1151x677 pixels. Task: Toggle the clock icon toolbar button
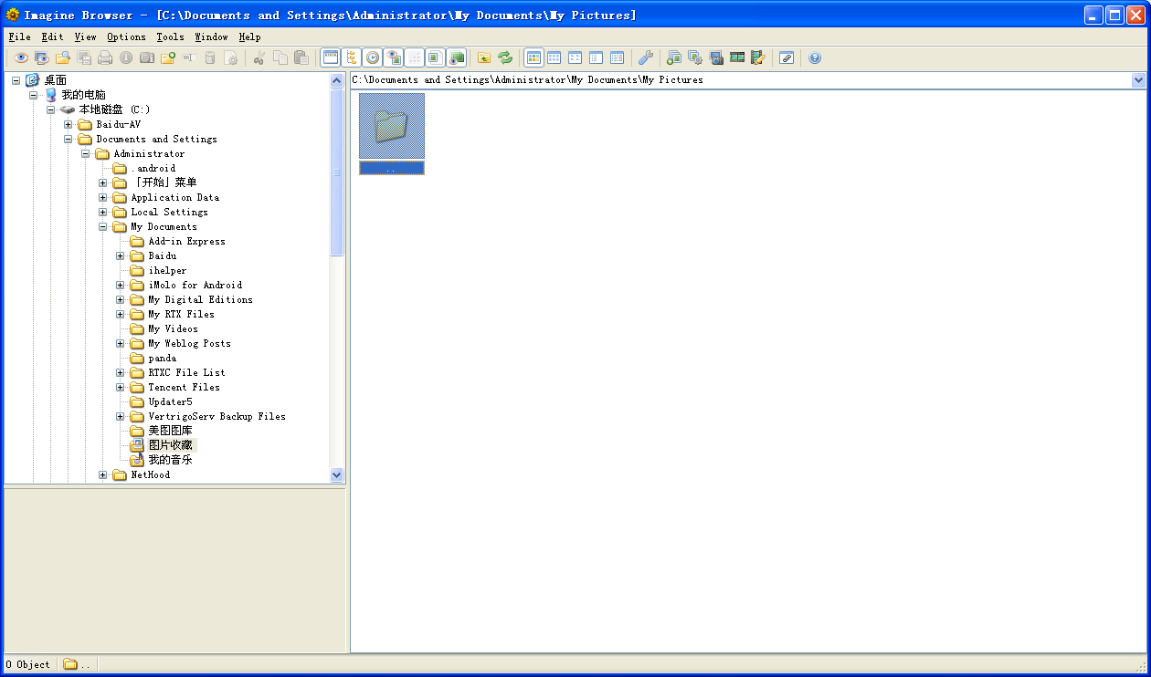point(373,57)
